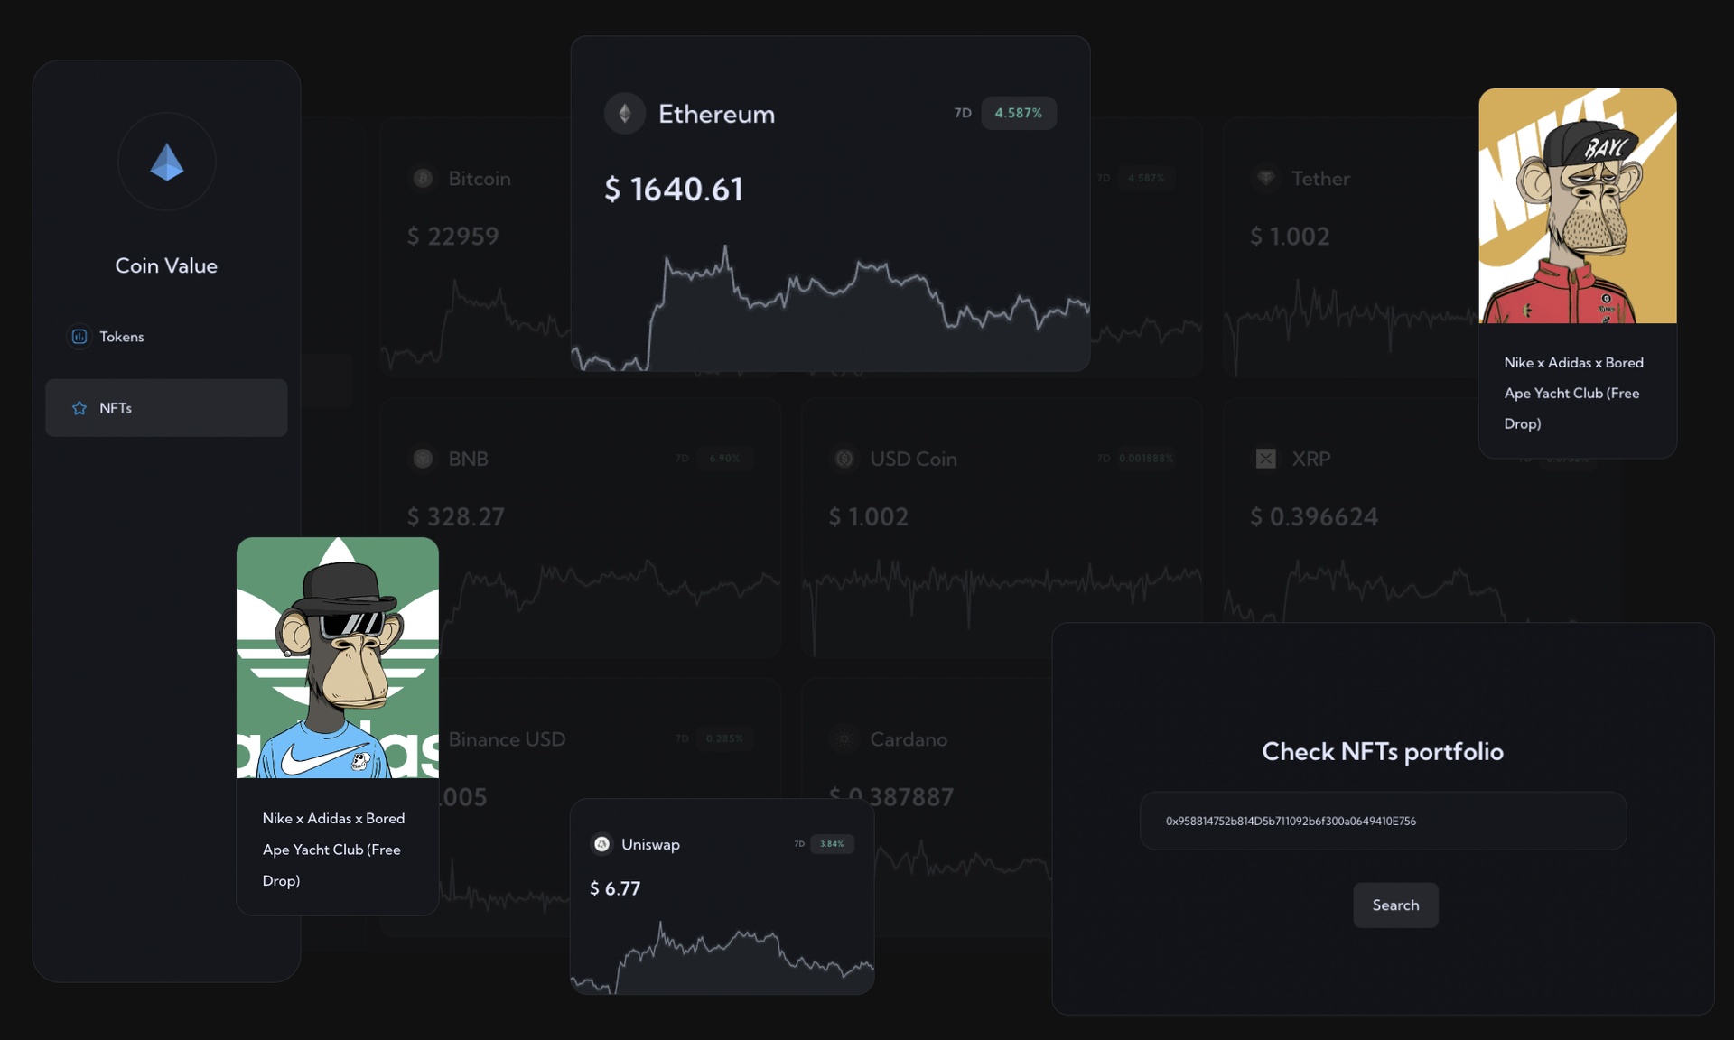Click the Uniswap coin icon
Screen dimensions: 1734x1040
pos(601,844)
